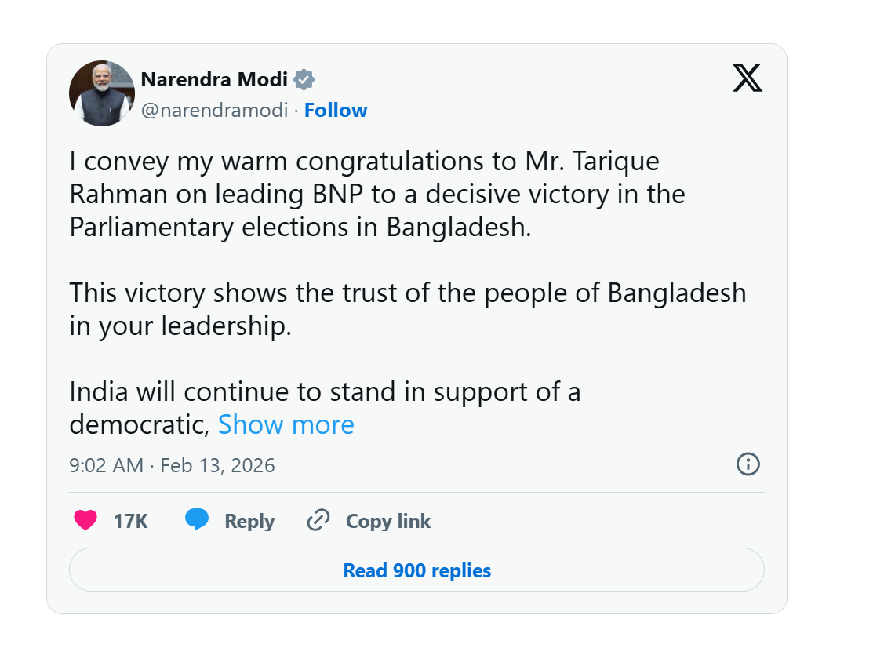Like the tweet with the heart icon
Screen dimensions: 873x648
click(85, 520)
